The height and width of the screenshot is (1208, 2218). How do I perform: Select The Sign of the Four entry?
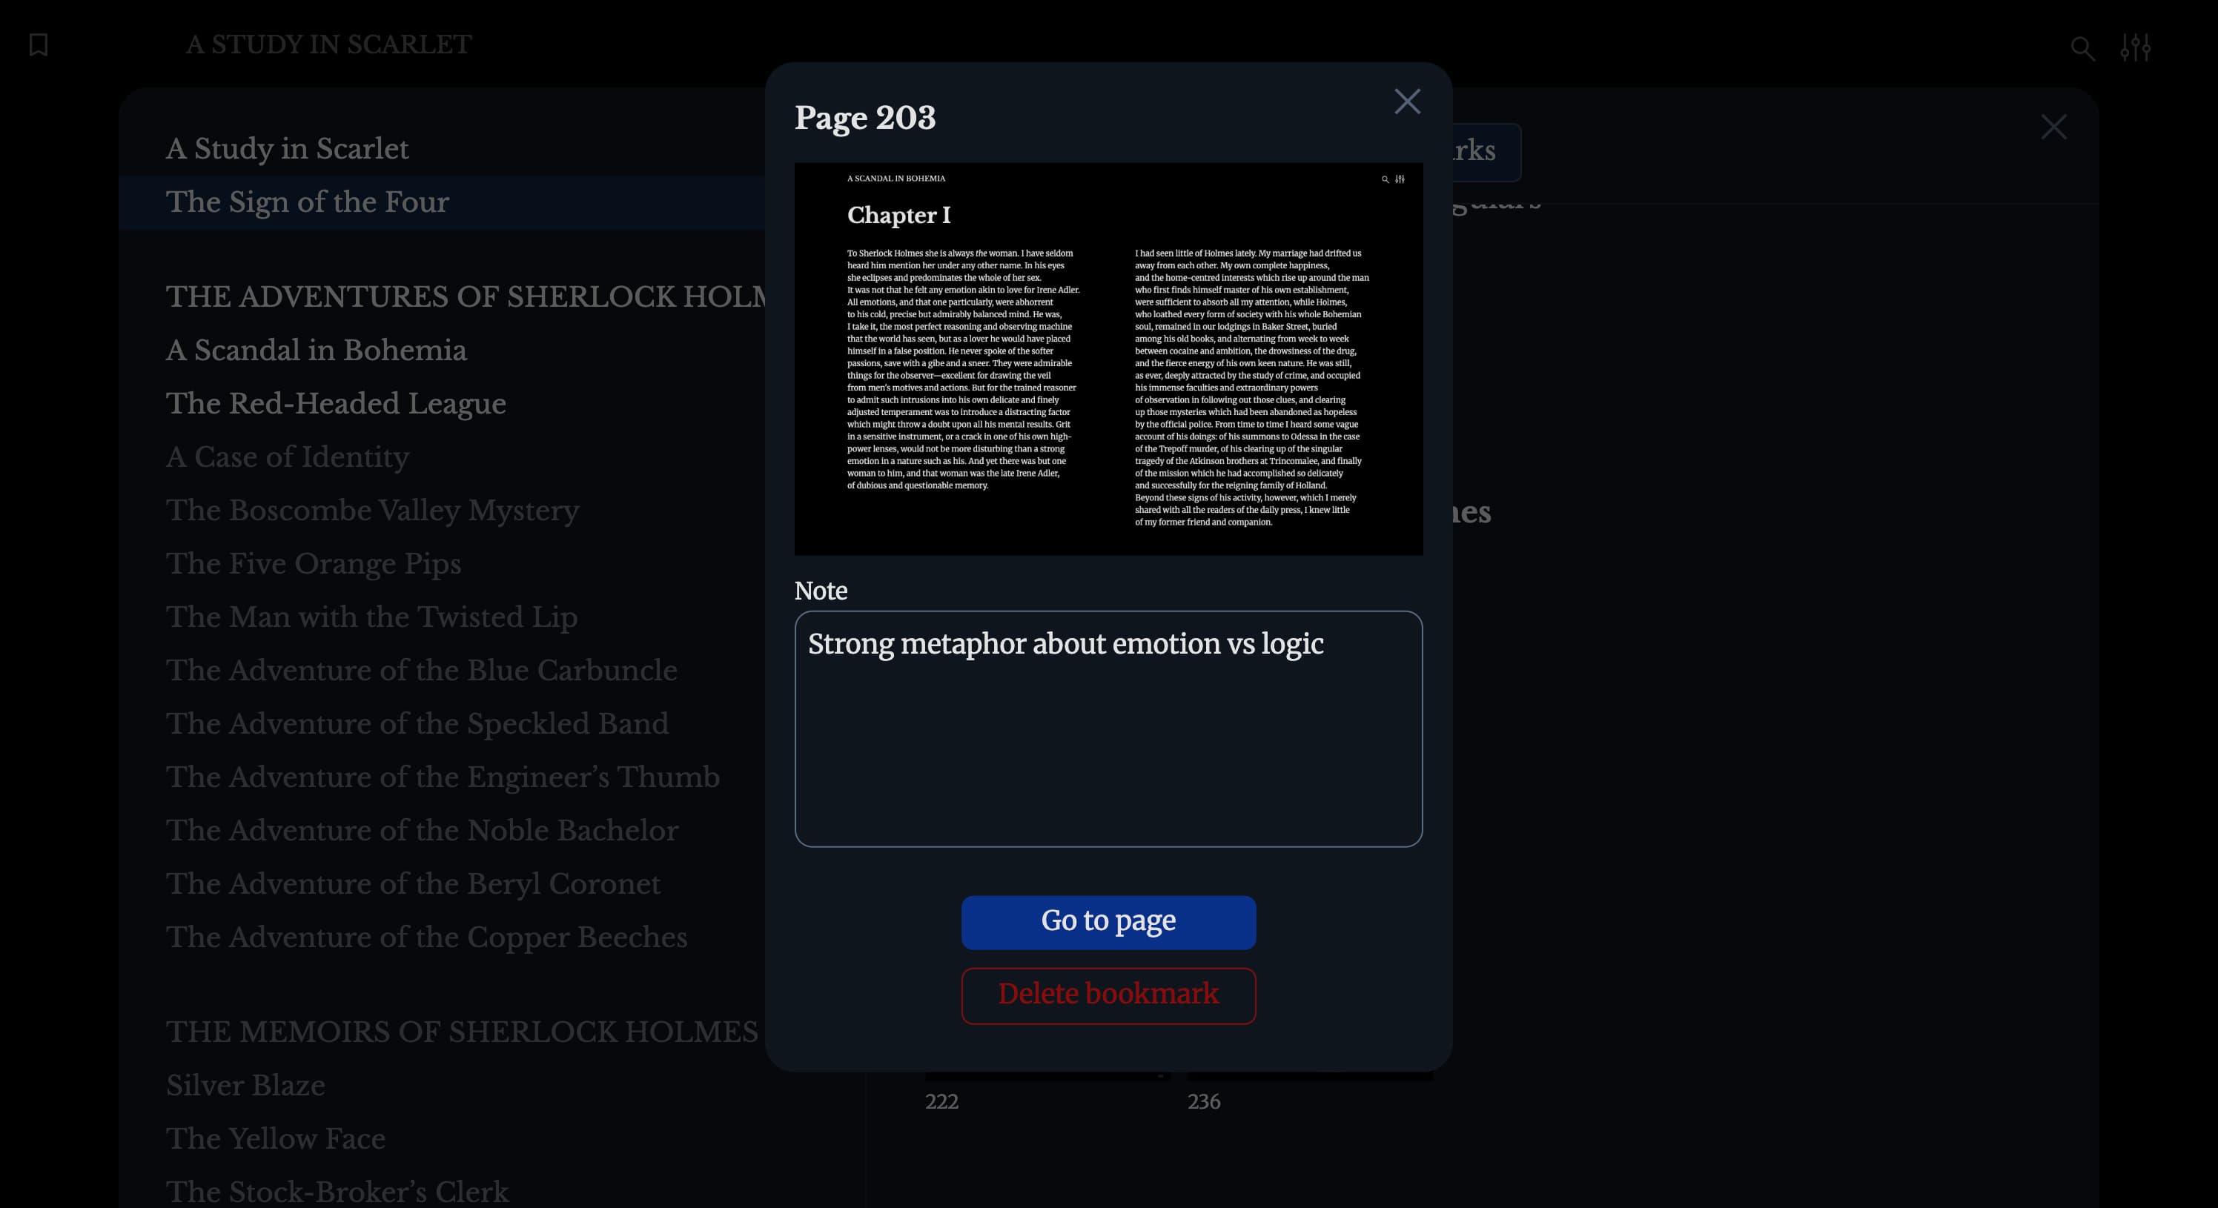click(308, 202)
